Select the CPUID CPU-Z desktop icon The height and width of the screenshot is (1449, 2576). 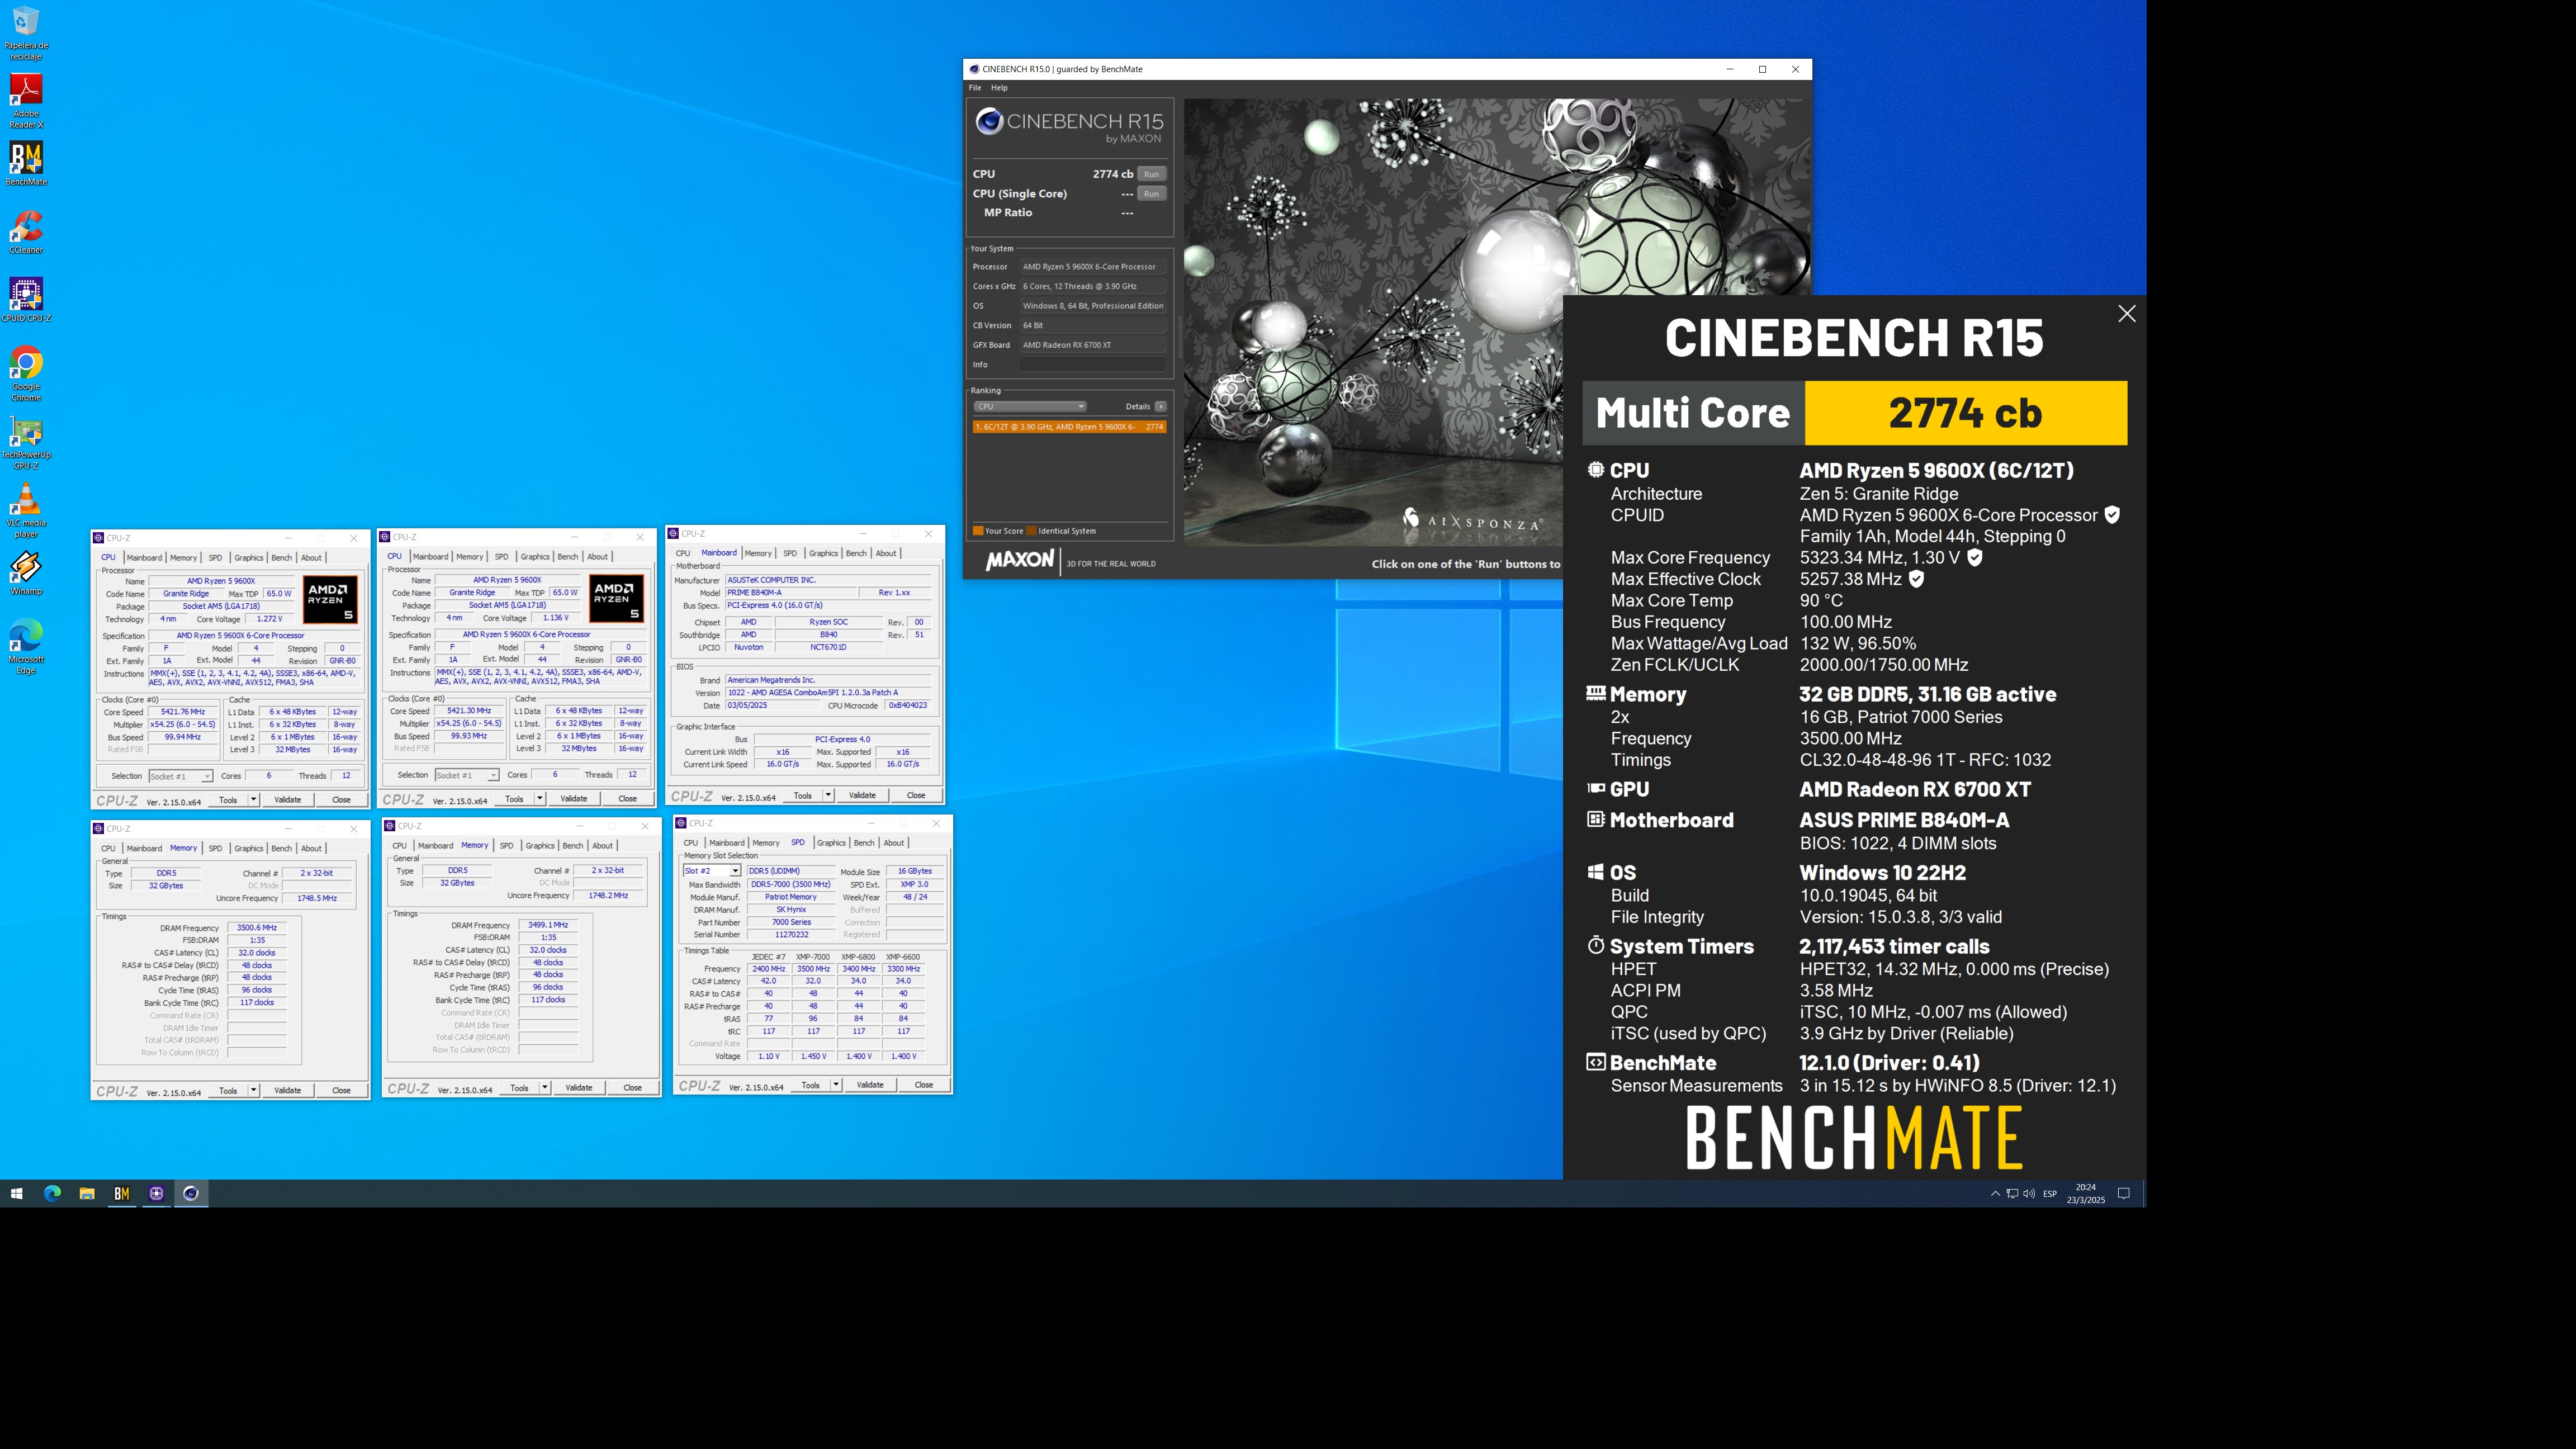(26, 299)
